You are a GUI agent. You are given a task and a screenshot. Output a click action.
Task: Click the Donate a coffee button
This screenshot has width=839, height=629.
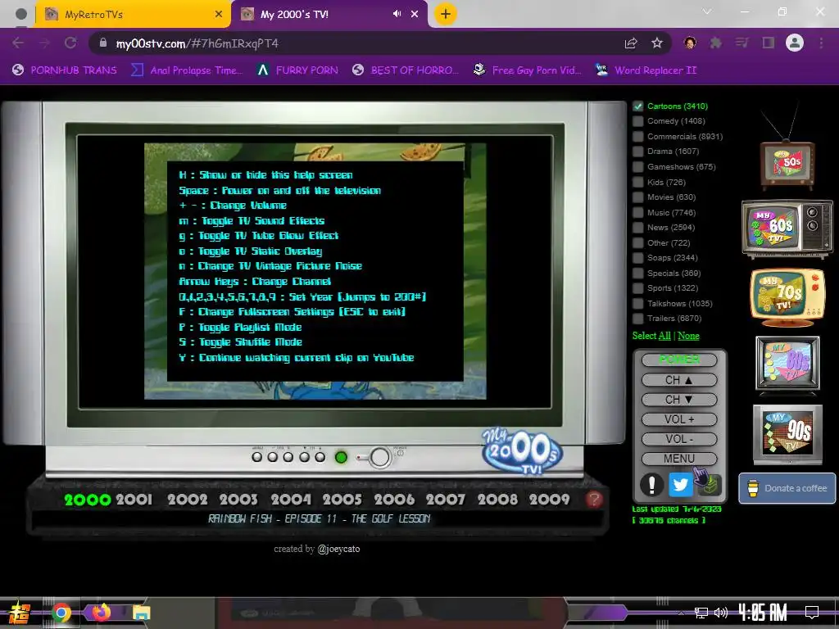click(x=787, y=488)
